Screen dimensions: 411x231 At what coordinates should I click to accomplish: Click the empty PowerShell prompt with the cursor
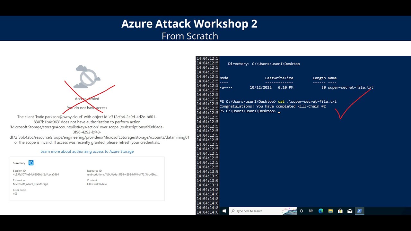click(x=250, y=111)
